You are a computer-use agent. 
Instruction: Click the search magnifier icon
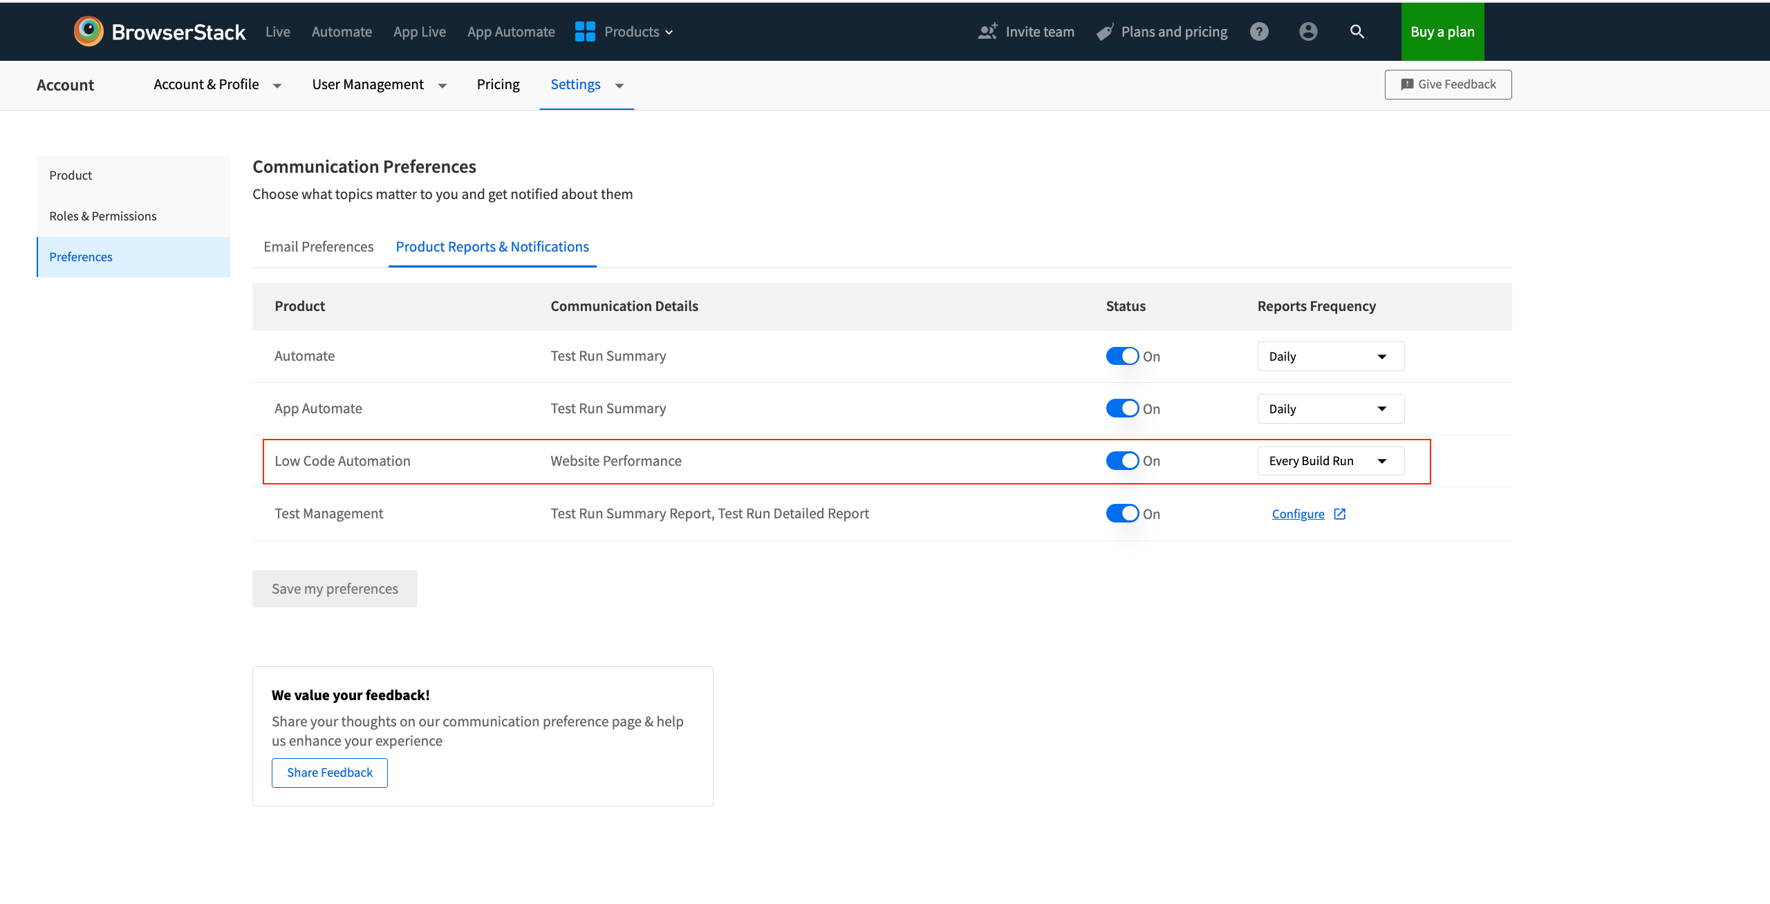(1357, 32)
